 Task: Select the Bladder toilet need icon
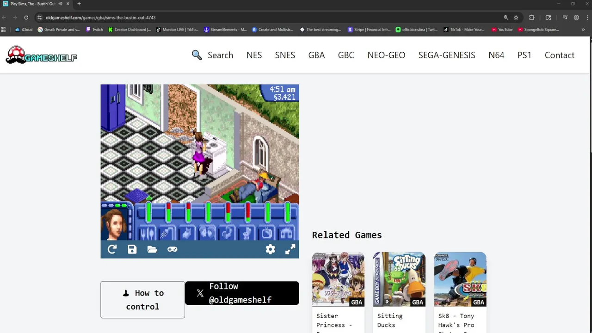coord(247,233)
